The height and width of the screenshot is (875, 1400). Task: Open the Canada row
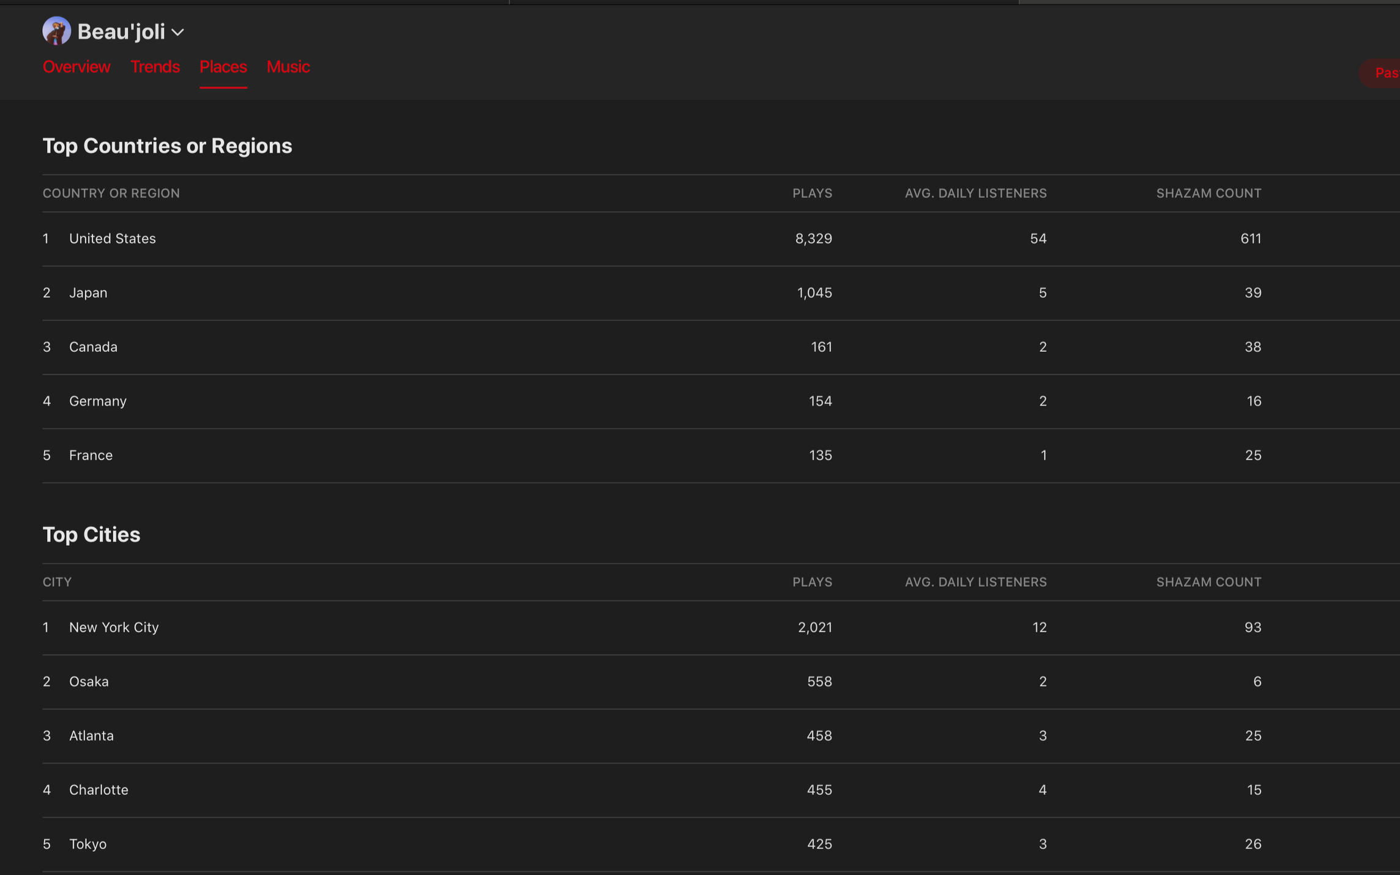721,347
